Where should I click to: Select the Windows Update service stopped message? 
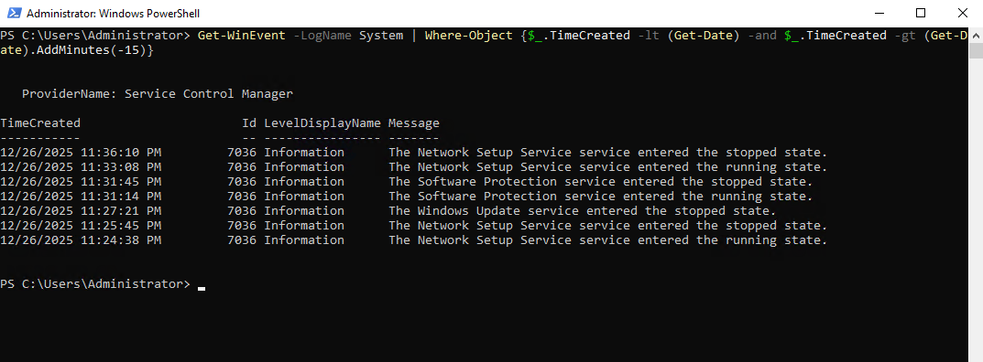583,210
